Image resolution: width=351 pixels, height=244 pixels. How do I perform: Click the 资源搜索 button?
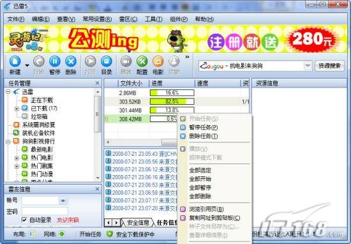[329, 66]
